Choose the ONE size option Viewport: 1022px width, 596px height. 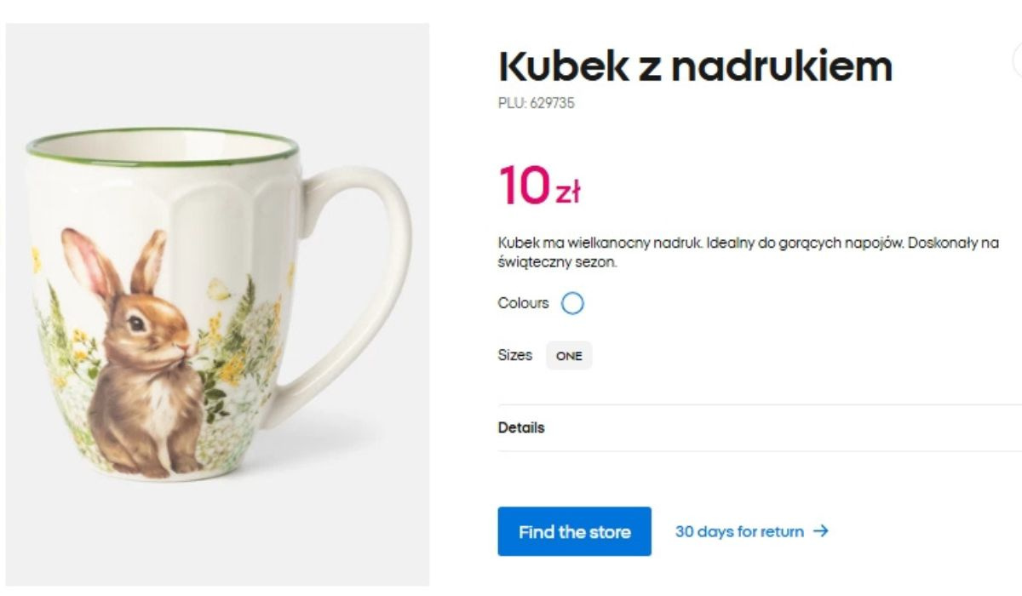569,356
